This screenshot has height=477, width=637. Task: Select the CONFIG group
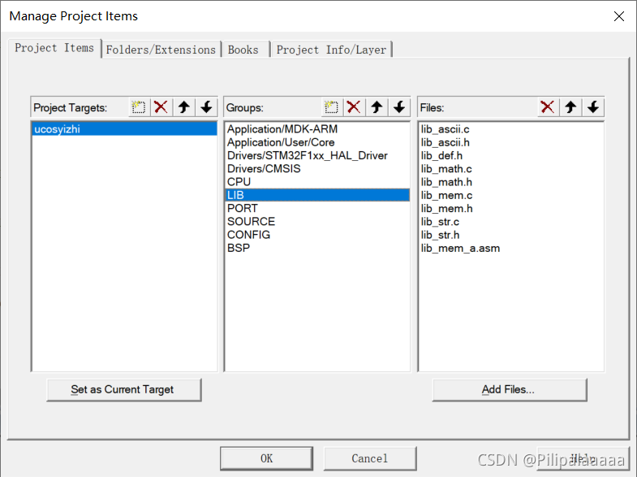[x=317, y=235]
